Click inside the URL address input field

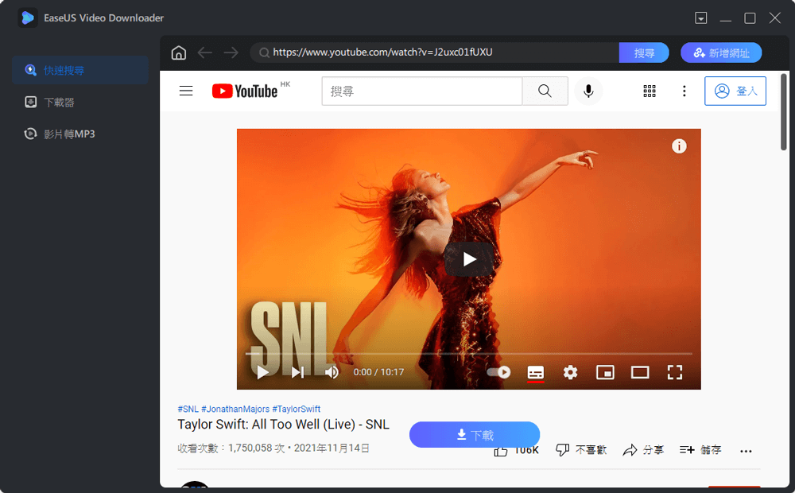click(437, 52)
